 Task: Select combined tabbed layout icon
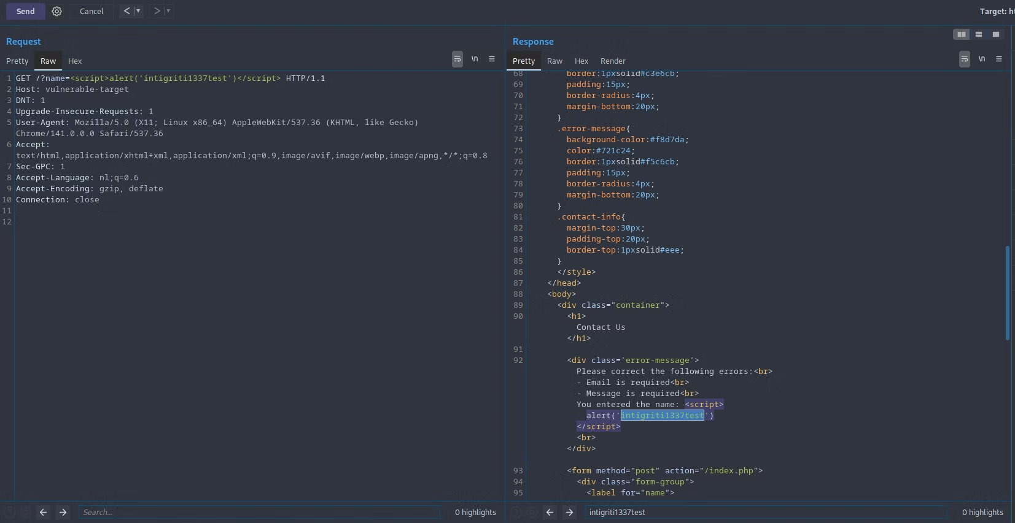[996, 34]
